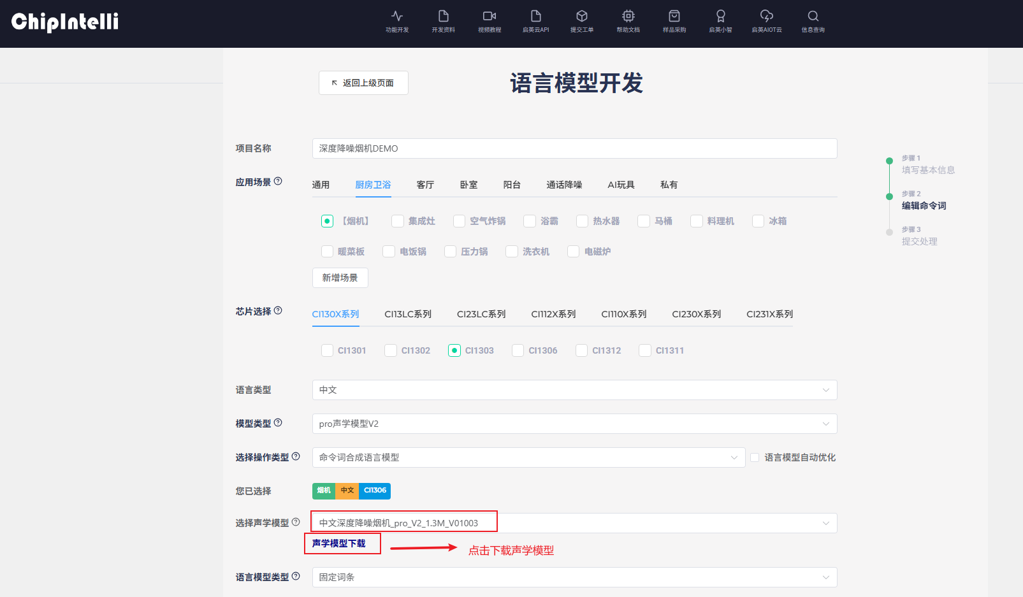The width and height of the screenshot is (1023, 597).
Task: Click the 新增场景 button
Action: click(x=340, y=278)
